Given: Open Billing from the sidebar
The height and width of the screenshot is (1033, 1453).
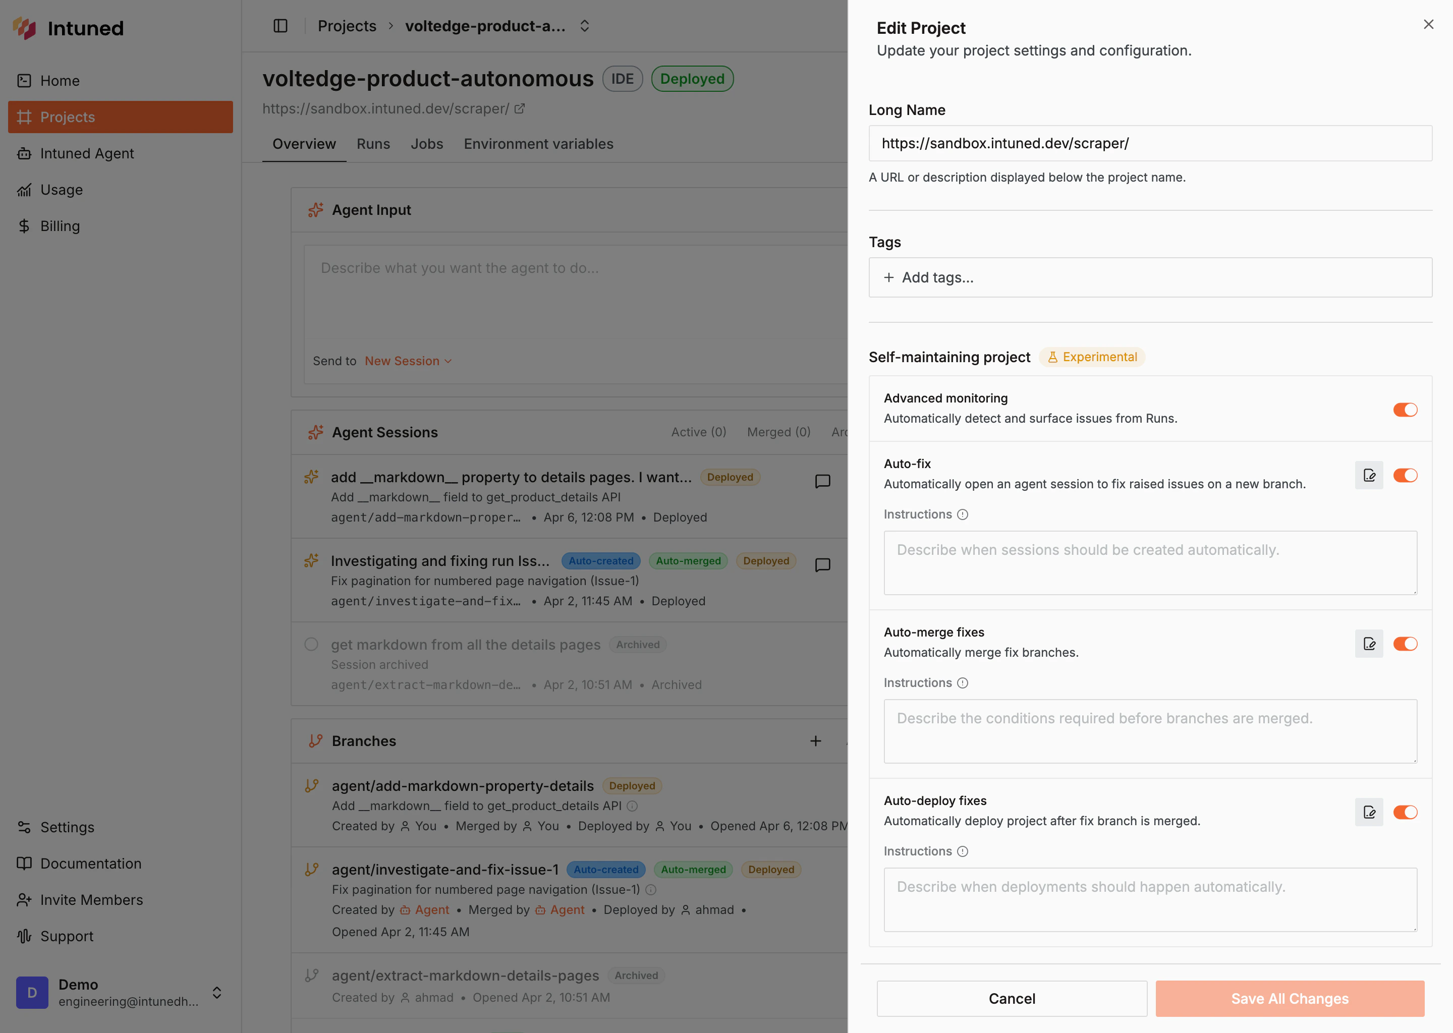Looking at the screenshot, I should [60, 226].
